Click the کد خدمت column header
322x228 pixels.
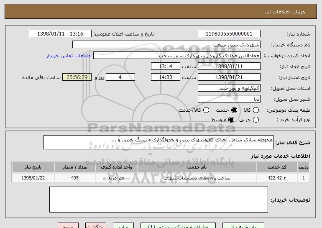[x=277, y=167]
